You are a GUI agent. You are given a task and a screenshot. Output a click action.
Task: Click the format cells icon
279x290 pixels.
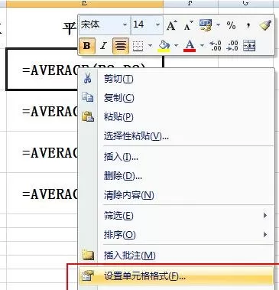[88, 275]
